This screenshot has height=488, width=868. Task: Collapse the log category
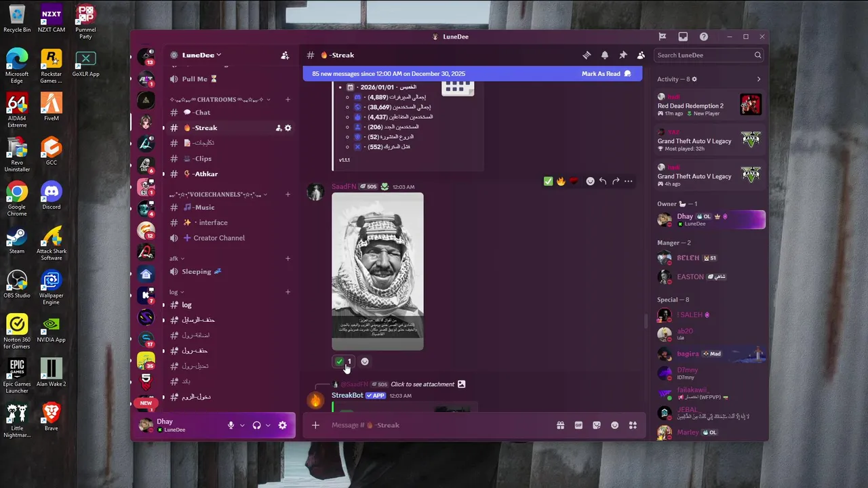tap(176, 292)
